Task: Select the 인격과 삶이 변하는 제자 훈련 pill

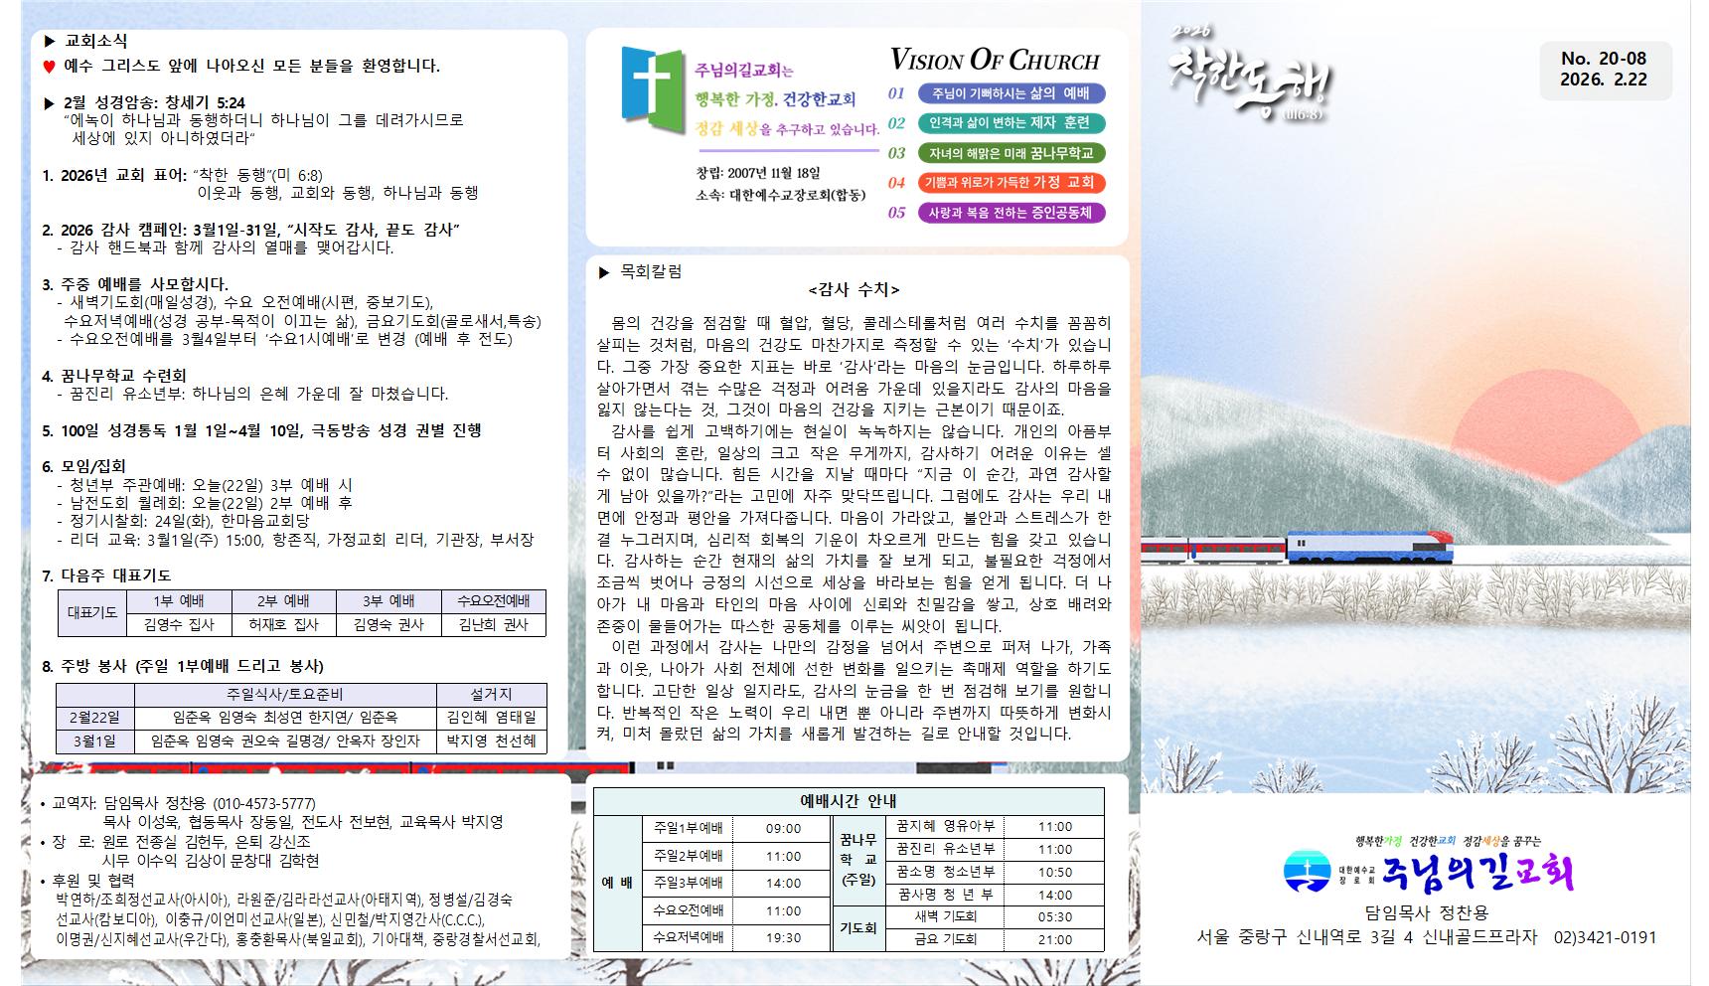Action: tap(1010, 123)
